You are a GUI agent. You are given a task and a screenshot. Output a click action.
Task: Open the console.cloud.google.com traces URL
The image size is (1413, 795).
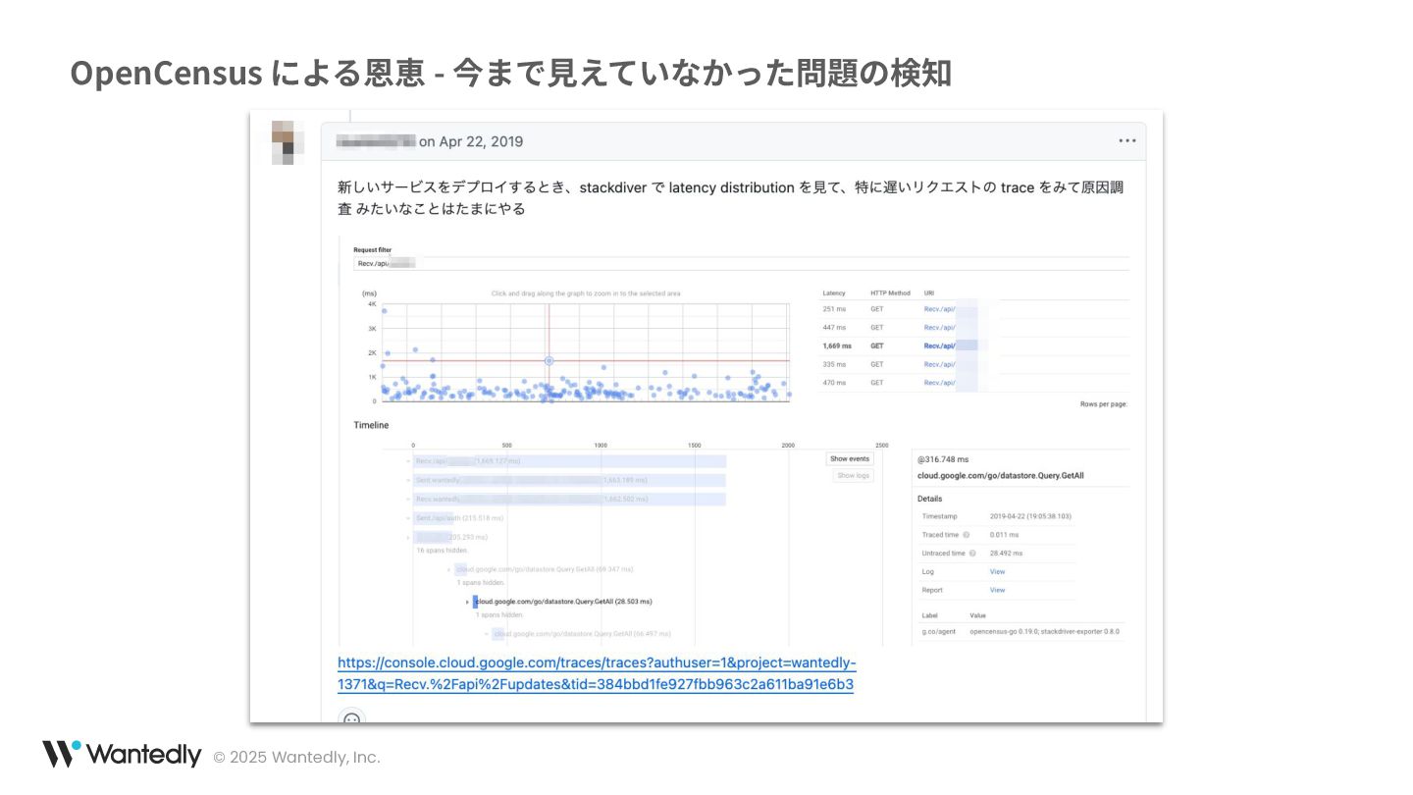tap(597, 673)
